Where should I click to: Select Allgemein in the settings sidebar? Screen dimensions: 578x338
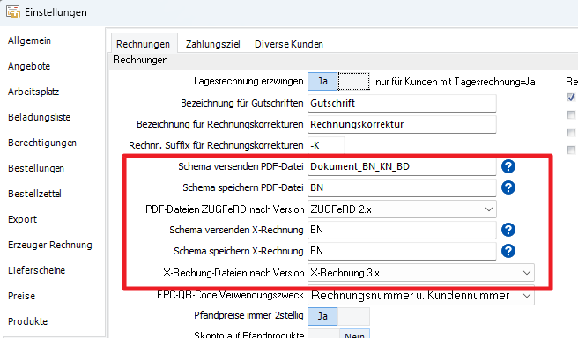coord(29,40)
